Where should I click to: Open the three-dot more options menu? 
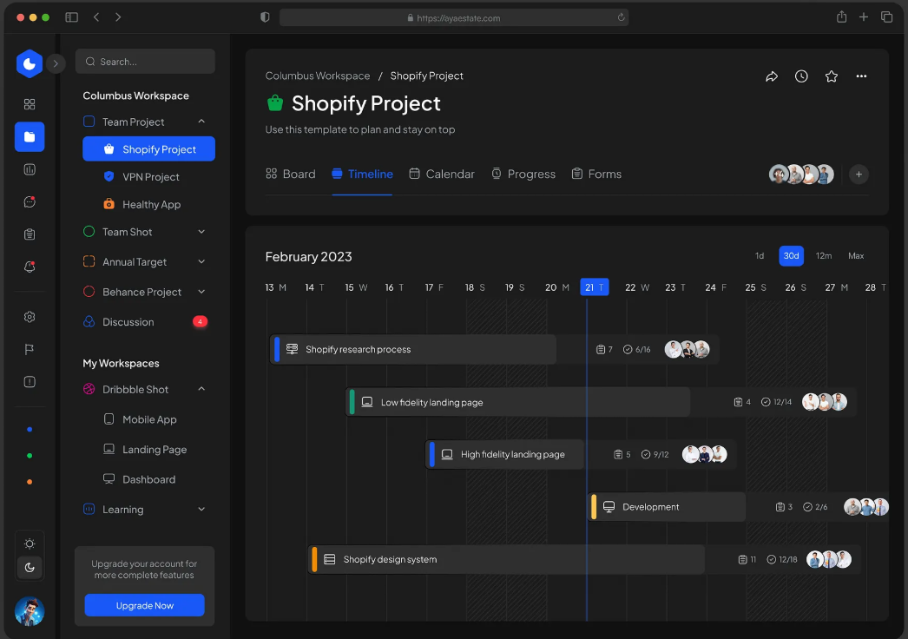[x=862, y=76]
